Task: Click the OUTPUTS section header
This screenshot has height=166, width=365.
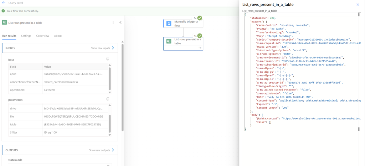Action: (60, 150)
